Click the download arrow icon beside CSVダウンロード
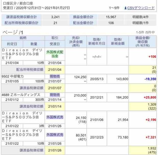Image resolution: width=158 pixels, height=155 pixels. coord(125,8)
